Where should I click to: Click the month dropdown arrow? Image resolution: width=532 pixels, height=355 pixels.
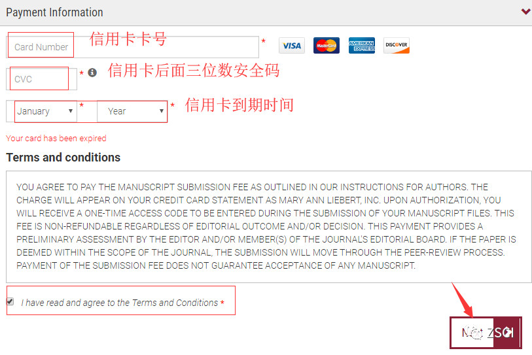click(x=71, y=111)
